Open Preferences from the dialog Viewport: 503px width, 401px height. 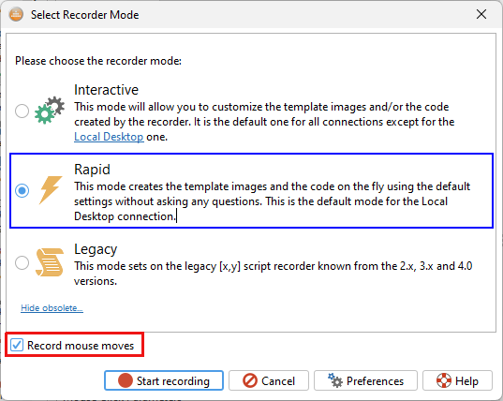pos(365,380)
